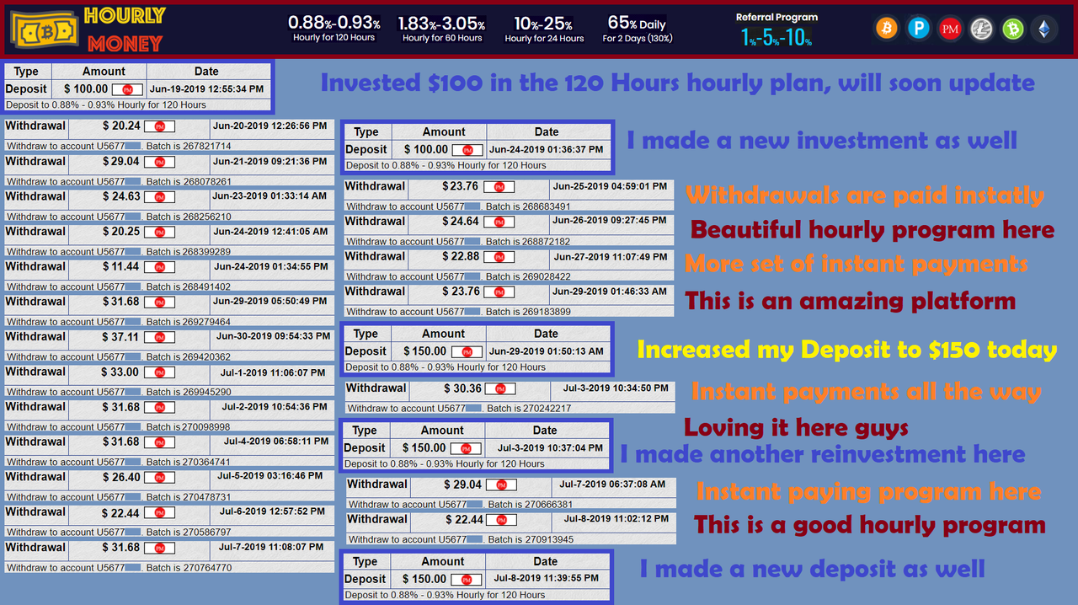Screen dimensions: 1078x605
Task: Click the $11.44 withdrawal amount
Action: pos(122,266)
